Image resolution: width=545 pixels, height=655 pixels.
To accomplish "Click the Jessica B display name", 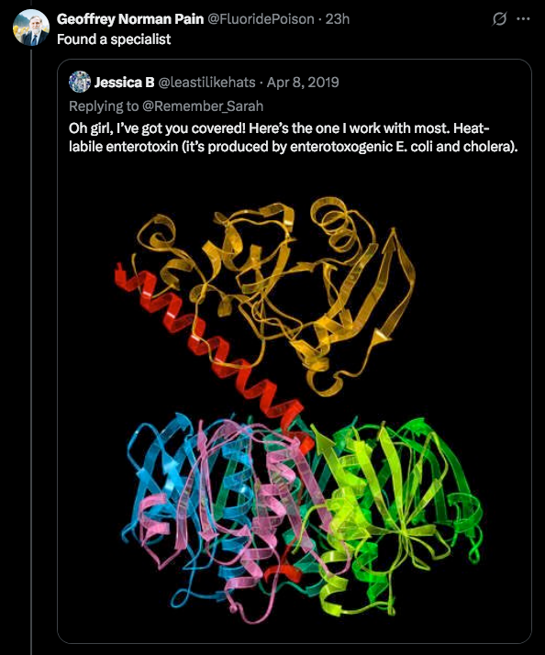I will 124,83.
